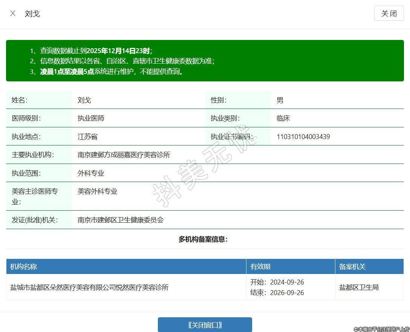Click the 临床 practice category value
This screenshot has width=410, height=332.
[283, 118]
